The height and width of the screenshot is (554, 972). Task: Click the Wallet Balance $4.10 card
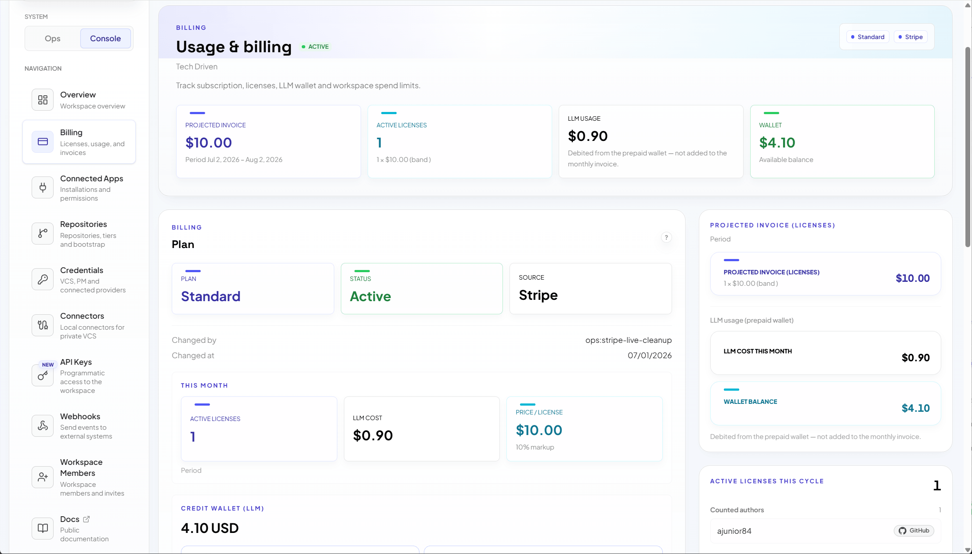pyautogui.click(x=825, y=403)
